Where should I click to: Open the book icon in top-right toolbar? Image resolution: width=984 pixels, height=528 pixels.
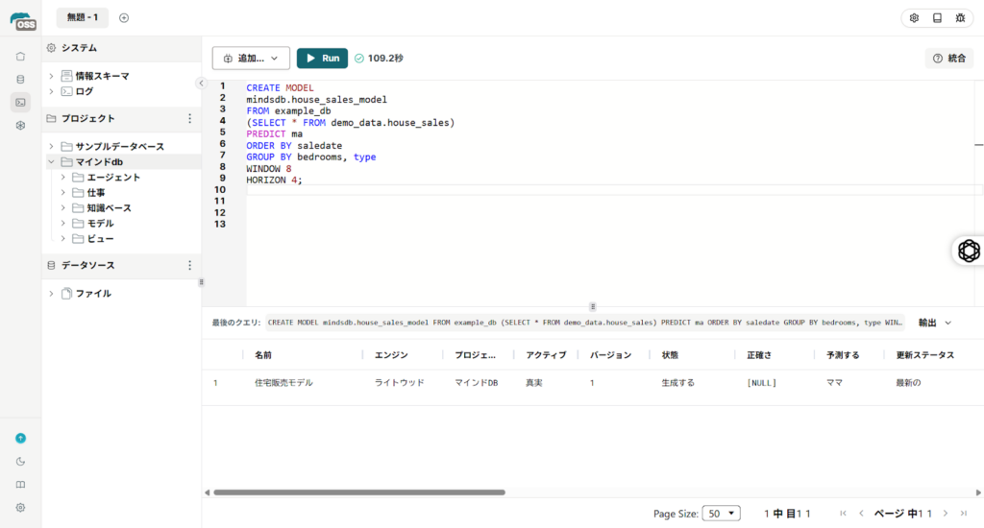[x=937, y=18]
